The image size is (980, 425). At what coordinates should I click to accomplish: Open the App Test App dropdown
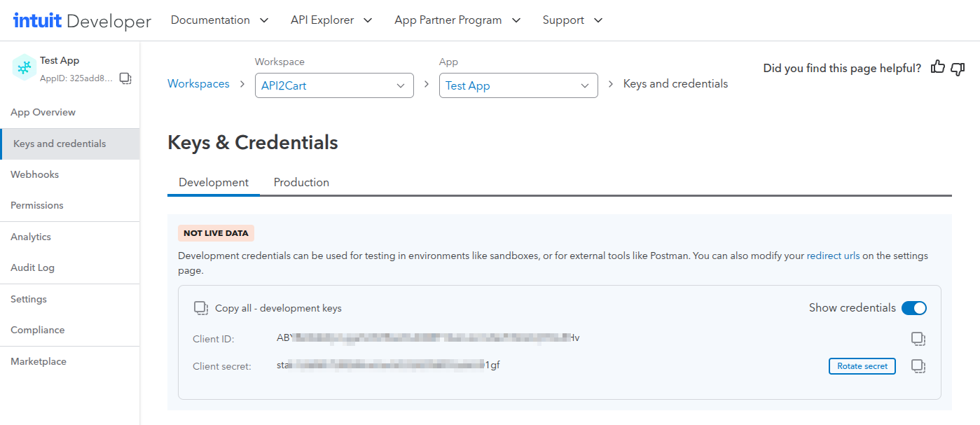(x=518, y=85)
